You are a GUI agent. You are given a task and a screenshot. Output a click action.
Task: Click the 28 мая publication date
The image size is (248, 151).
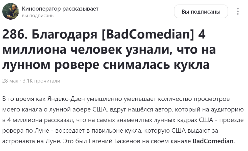[9, 81]
